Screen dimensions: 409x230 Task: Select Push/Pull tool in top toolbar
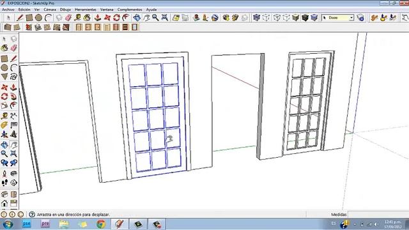98,18
